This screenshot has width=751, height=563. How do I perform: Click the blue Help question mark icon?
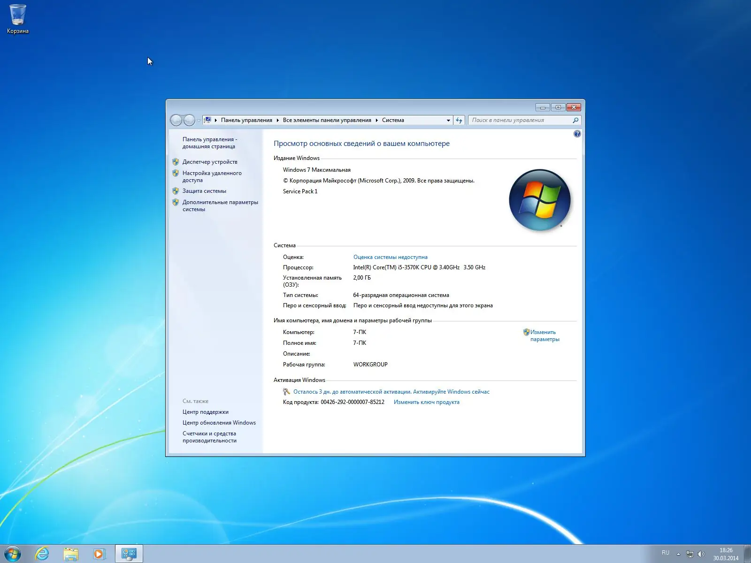[576, 134]
